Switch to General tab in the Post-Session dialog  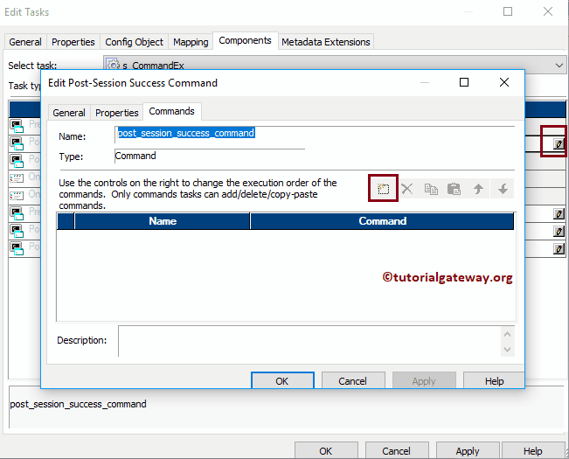pyautogui.click(x=69, y=113)
